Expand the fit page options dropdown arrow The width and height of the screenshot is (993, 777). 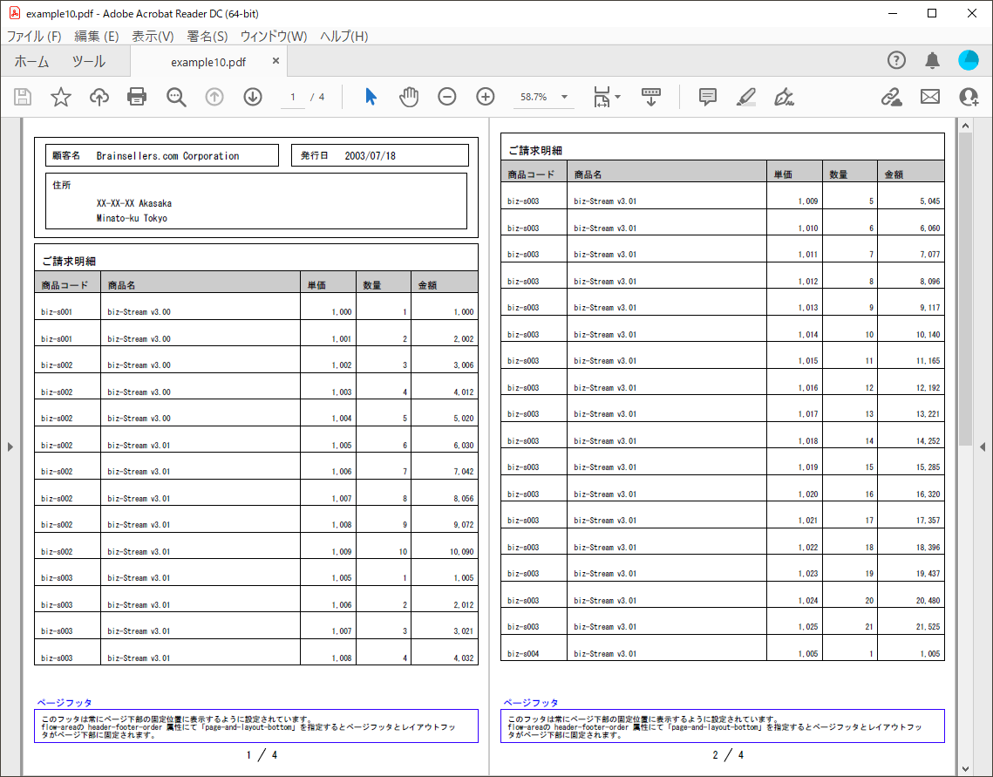click(618, 97)
